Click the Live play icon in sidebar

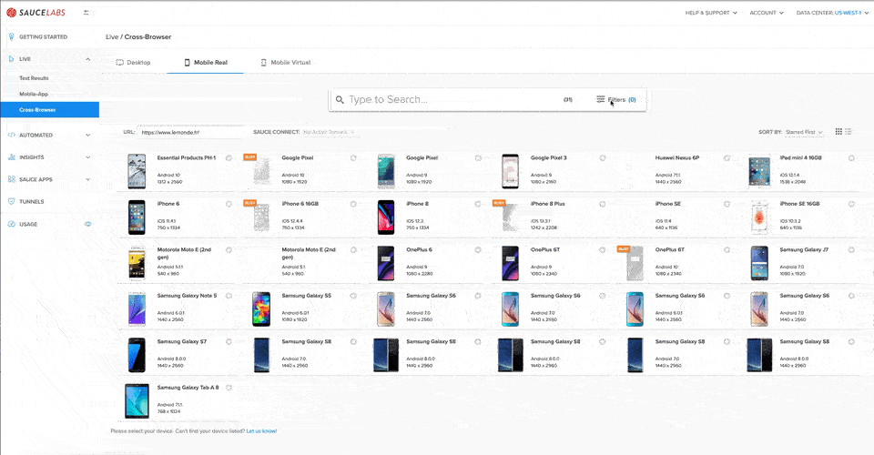[11, 58]
